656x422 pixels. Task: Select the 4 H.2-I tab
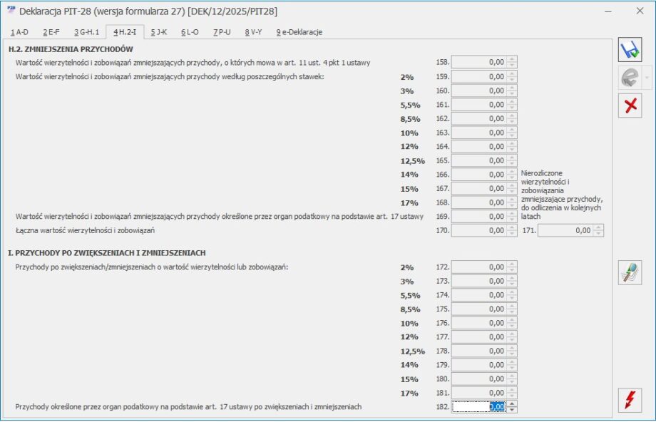coord(125,32)
